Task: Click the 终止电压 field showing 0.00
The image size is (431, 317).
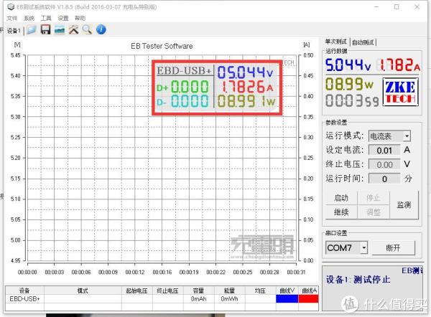Action: (x=384, y=165)
